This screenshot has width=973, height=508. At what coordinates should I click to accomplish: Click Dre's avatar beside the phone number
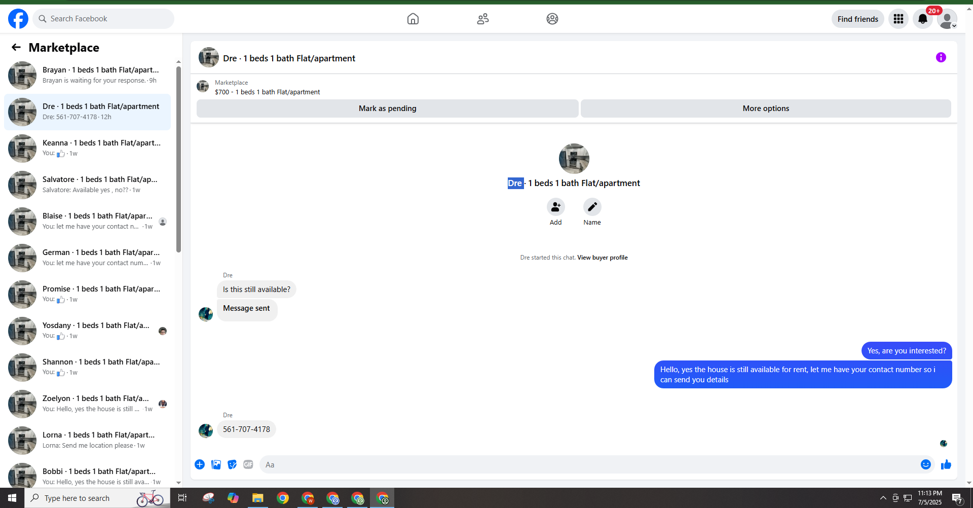[206, 431]
